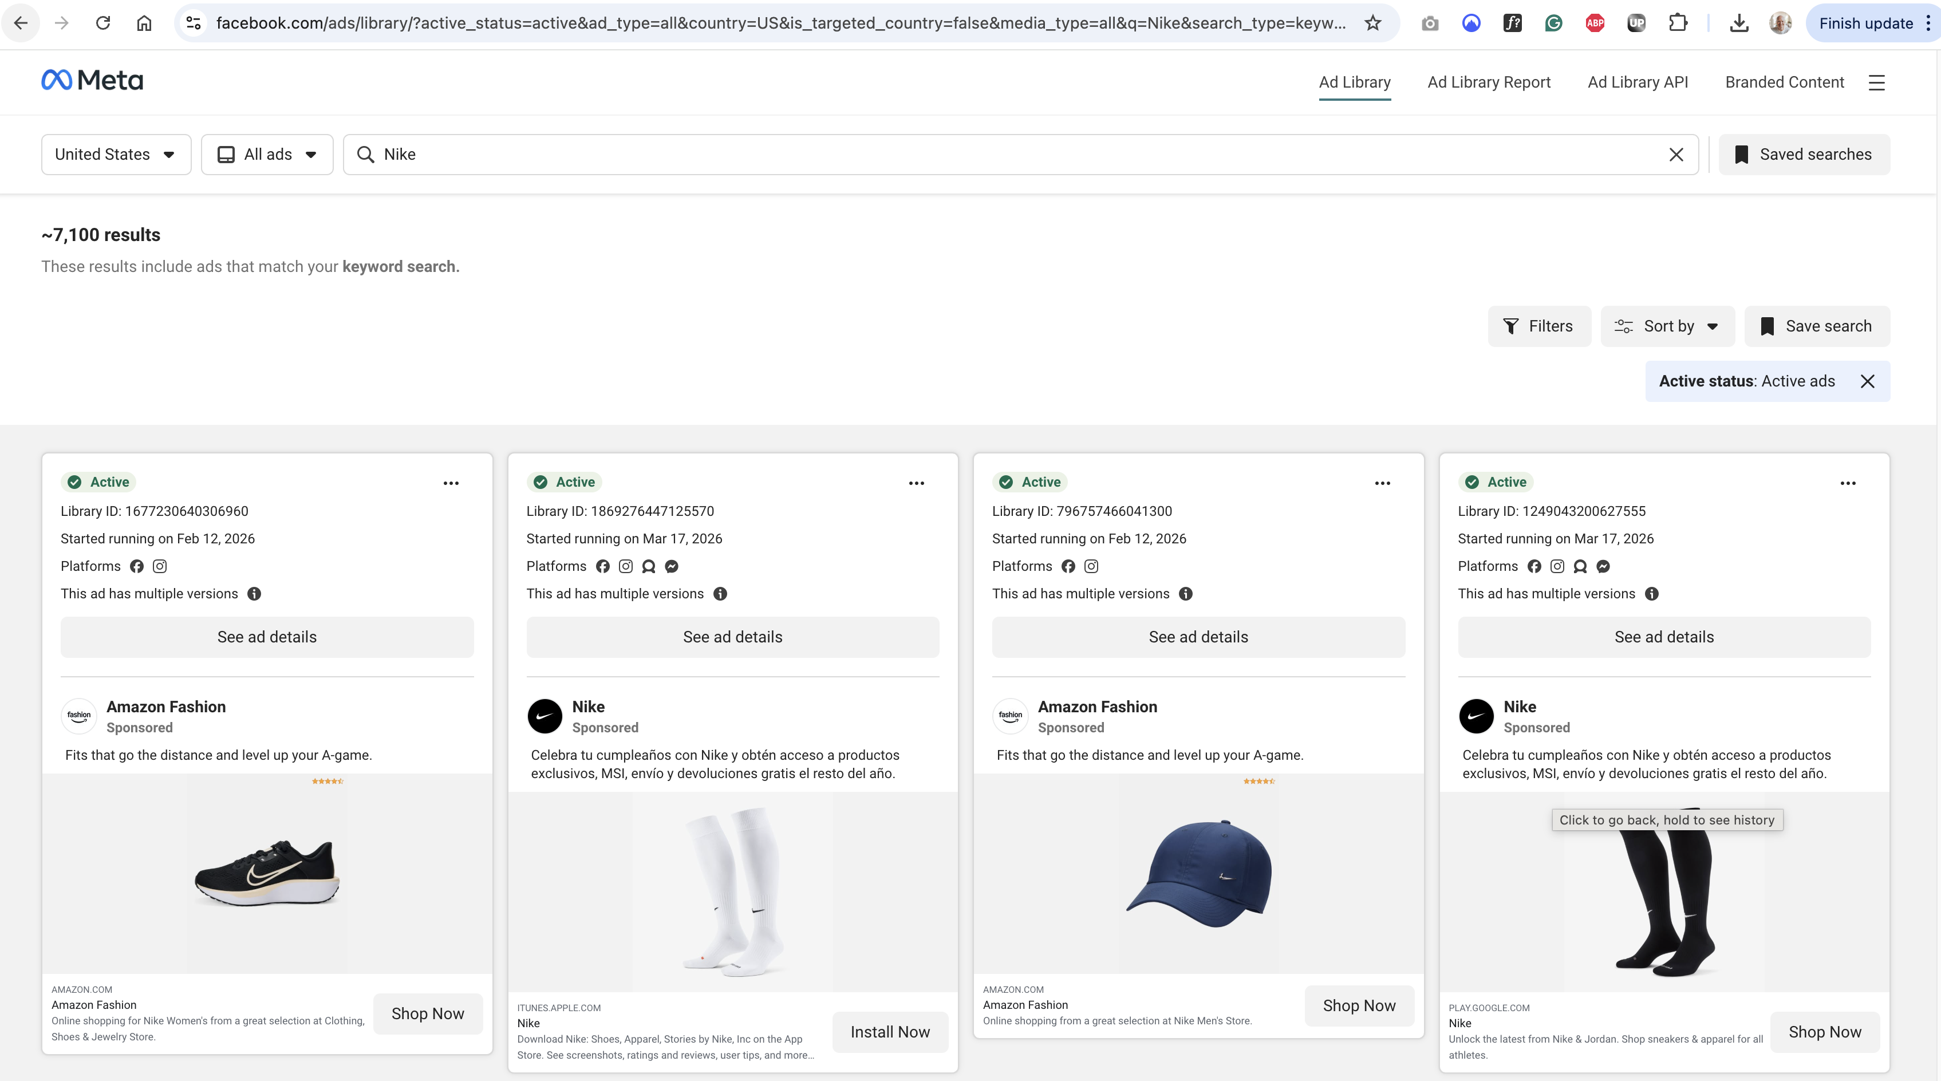Viewport: 1941px width, 1081px height.
Task: Open the Ad Library tab
Action: 1355,82
